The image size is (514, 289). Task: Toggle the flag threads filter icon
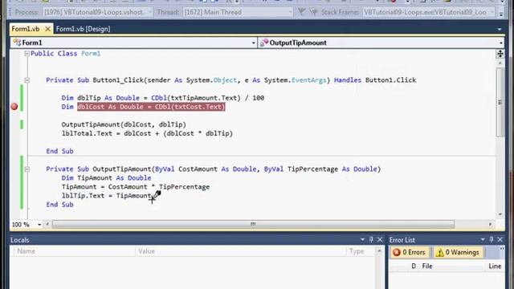coord(302,12)
